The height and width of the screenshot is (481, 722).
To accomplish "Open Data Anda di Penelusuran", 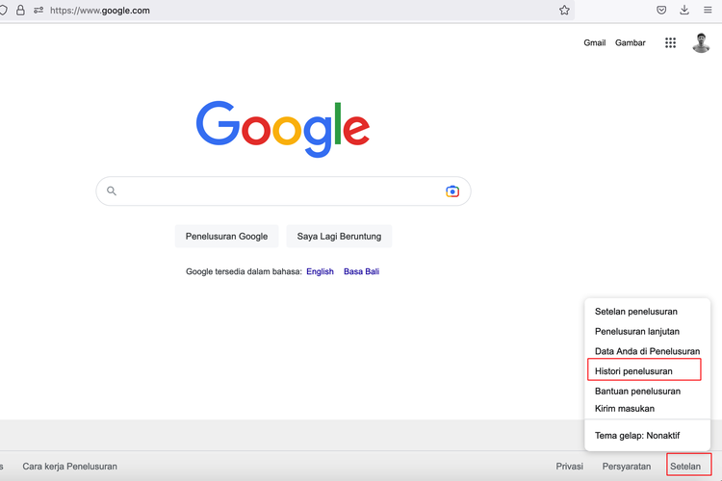I will point(647,351).
